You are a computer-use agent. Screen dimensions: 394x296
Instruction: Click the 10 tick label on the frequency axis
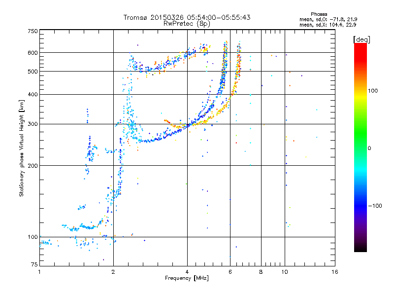coord(285,272)
